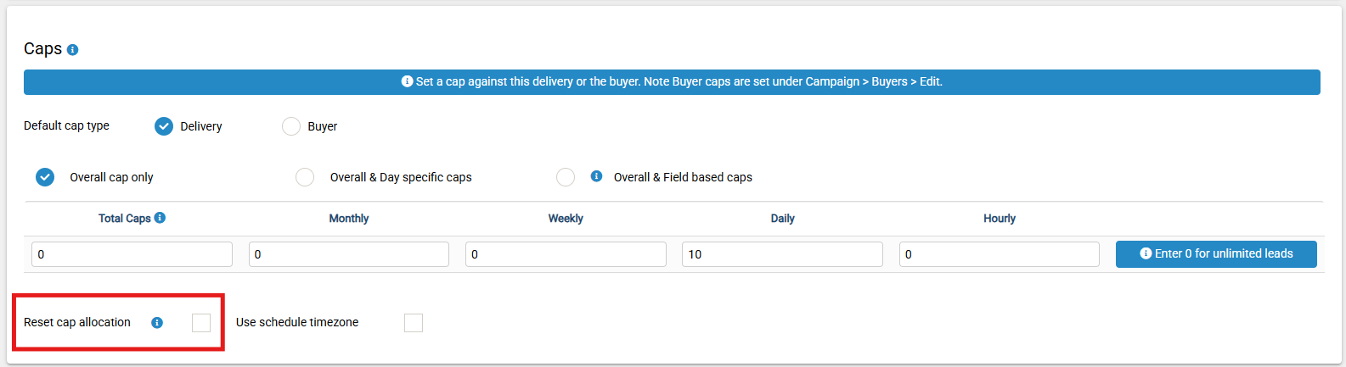Tick the Use schedule timezone checkbox
The width and height of the screenshot is (1346, 367).
[414, 323]
